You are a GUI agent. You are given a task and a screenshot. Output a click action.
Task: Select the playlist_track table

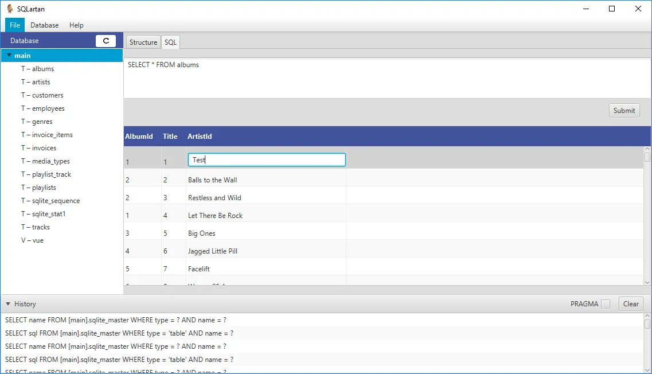[x=61, y=174]
